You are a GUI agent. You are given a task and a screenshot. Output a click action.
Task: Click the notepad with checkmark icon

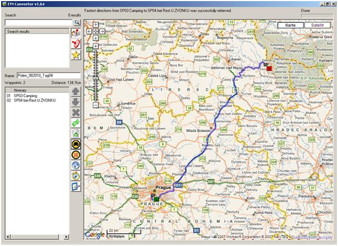76,187
